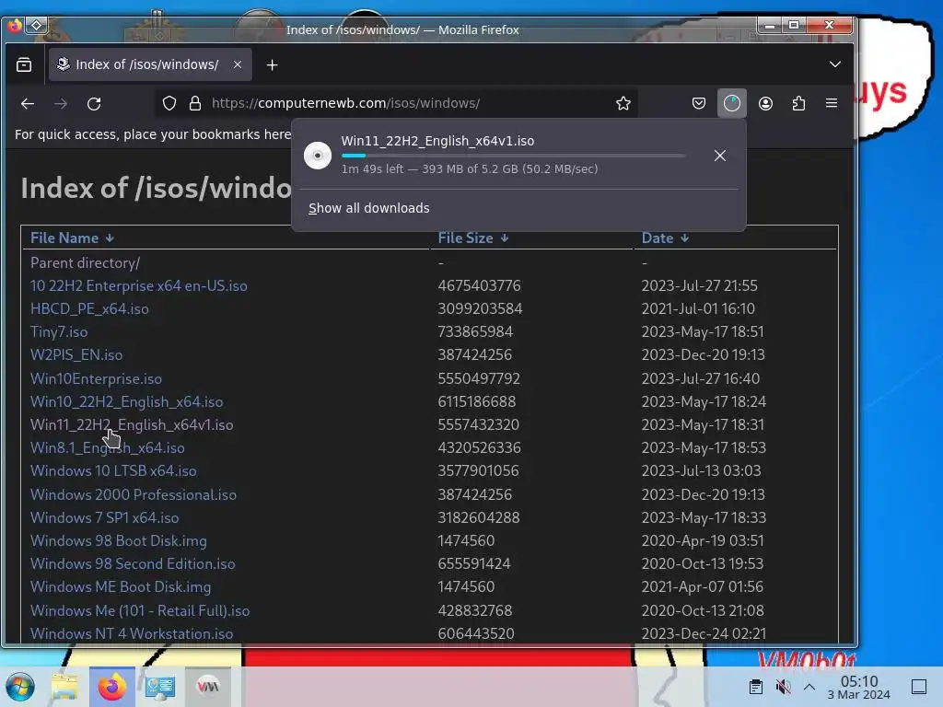Viewport: 943px width, 707px height.
Task: Click file size 5557432320
Action: pyautogui.click(x=479, y=425)
